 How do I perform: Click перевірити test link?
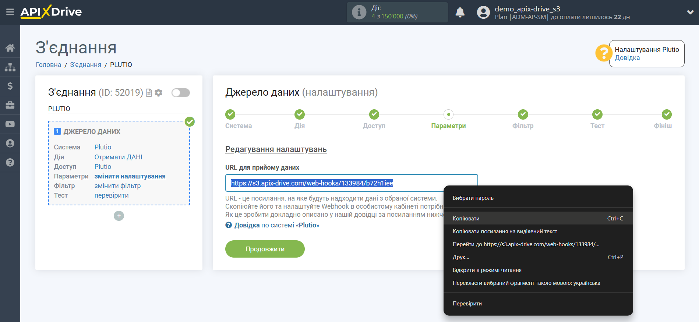tap(112, 195)
